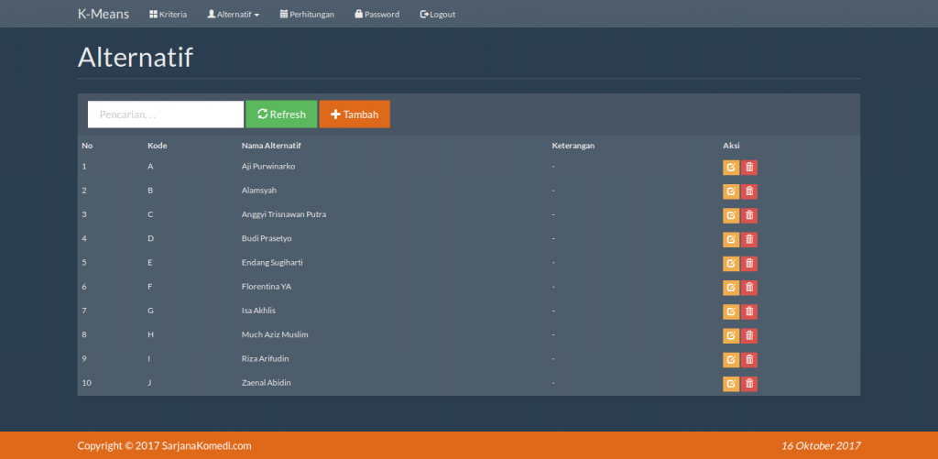Image resolution: width=938 pixels, height=459 pixels.
Task: Delete the Much Aziz Muslim row
Action: (749, 335)
